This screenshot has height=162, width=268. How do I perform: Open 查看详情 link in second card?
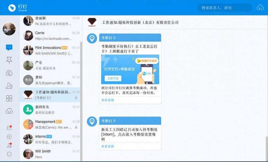click(x=108, y=146)
